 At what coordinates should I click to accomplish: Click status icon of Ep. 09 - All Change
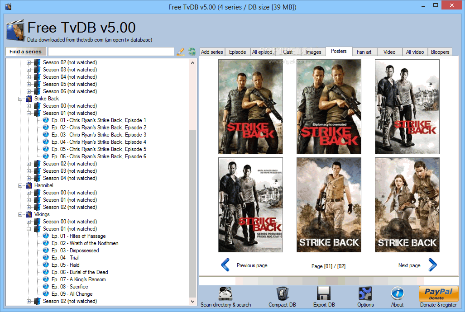pyautogui.click(x=46, y=293)
